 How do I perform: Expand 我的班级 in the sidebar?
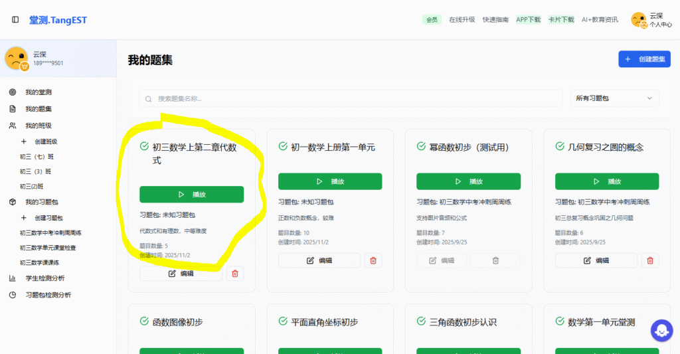tap(39, 126)
